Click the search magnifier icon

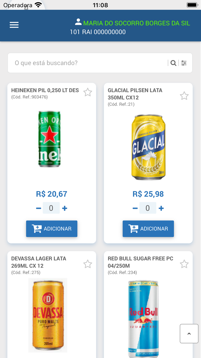click(173, 63)
